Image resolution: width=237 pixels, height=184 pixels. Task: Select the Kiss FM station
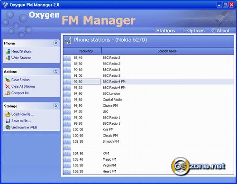(x=108, y=129)
